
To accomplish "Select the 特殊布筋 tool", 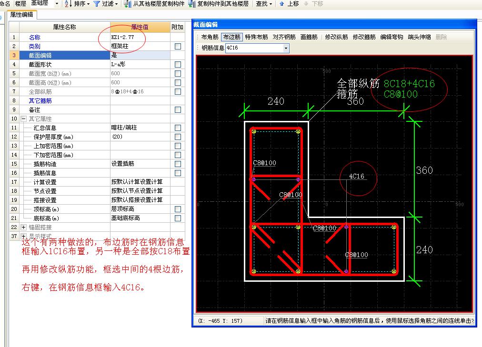I will (x=256, y=37).
